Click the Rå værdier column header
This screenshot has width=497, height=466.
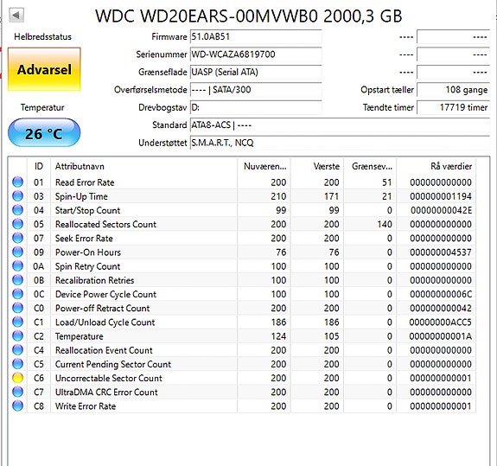tap(436, 166)
